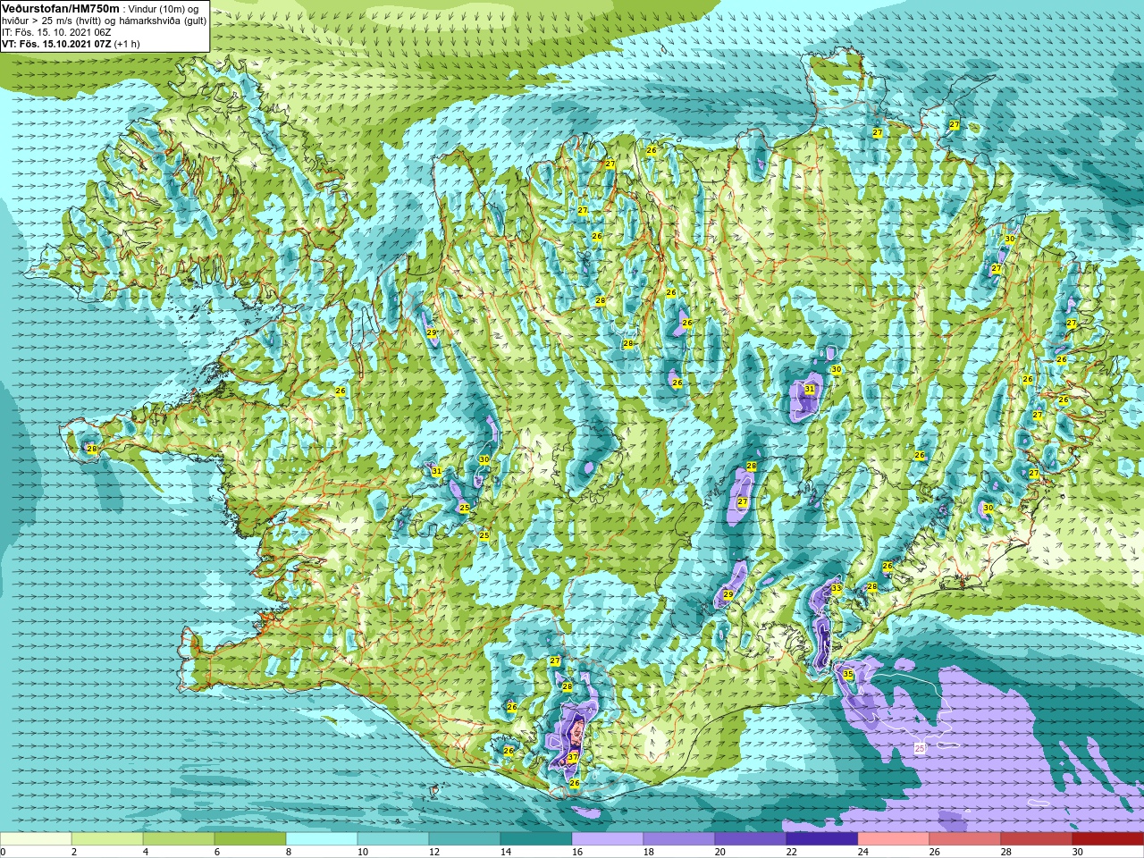Click the 'IT: Fös. 15. 10. 2021 06Z' line
1144x858 pixels.
tap(57, 31)
